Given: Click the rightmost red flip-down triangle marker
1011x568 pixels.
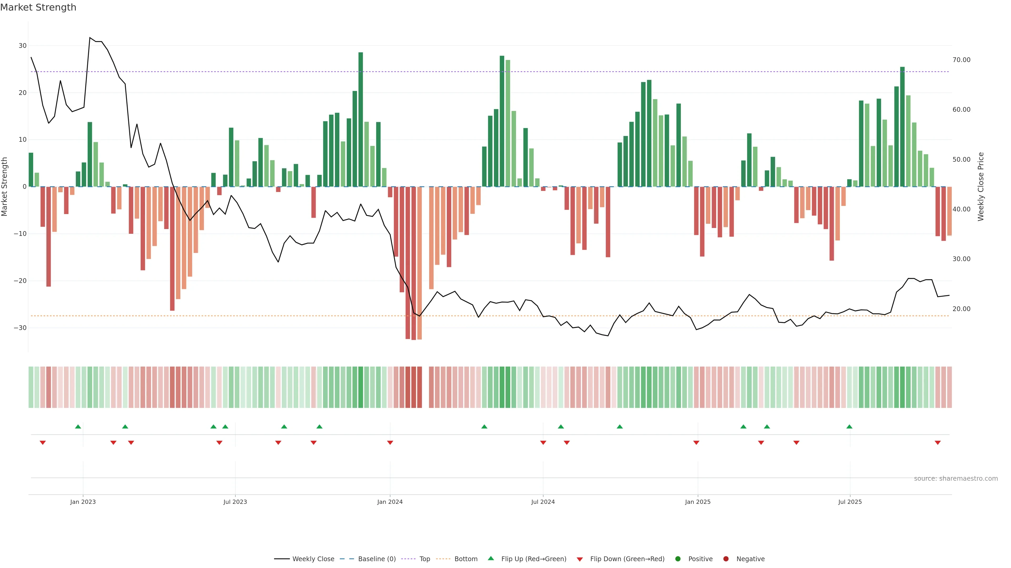Looking at the screenshot, I should click(938, 443).
